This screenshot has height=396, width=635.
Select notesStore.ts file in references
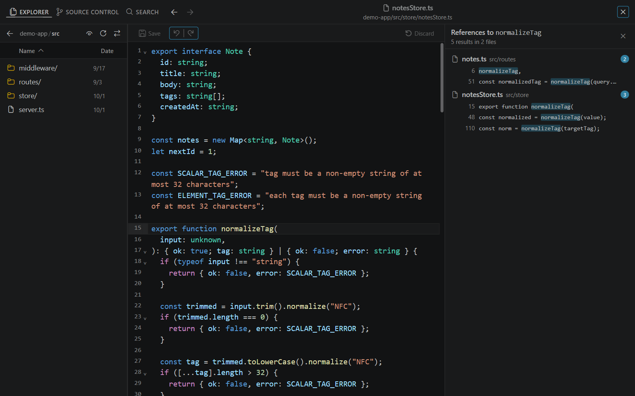tap(540, 95)
